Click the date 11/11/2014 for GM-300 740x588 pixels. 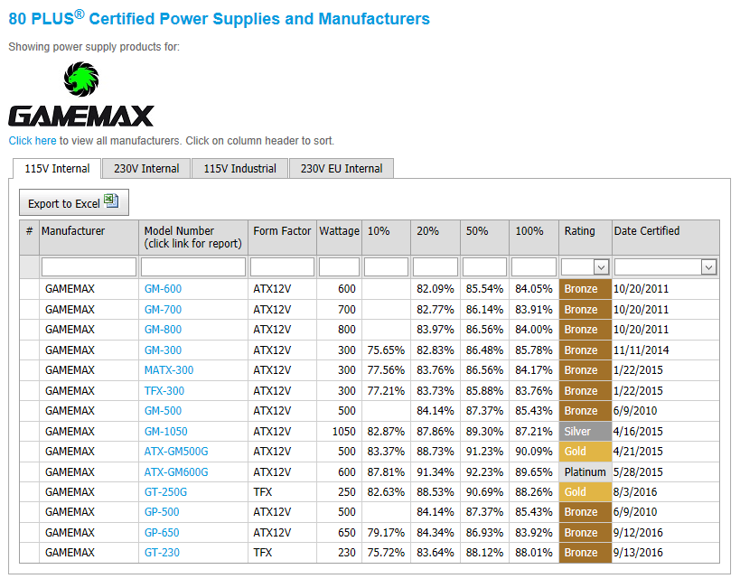tap(641, 350)
